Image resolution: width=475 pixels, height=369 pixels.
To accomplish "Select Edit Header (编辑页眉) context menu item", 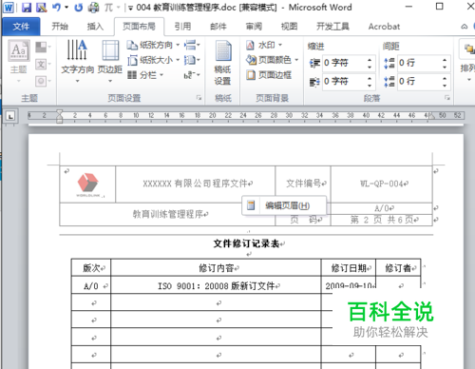I will (284, 205).
